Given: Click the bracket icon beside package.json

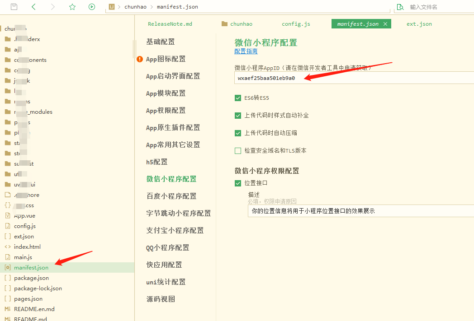Looking at the screenshot, I should (x=8, y=278).
